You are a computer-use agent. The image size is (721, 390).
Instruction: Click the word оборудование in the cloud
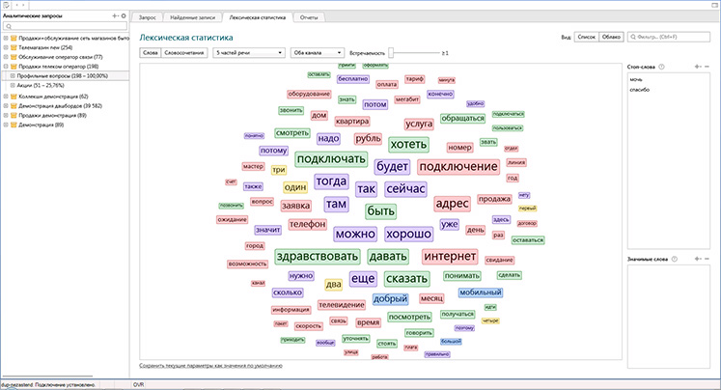(309, 94)
